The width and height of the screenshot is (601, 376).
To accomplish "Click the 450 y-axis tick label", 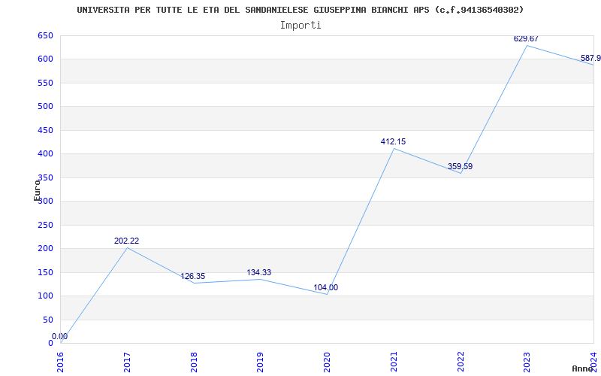I will click(x=45, y=130).
